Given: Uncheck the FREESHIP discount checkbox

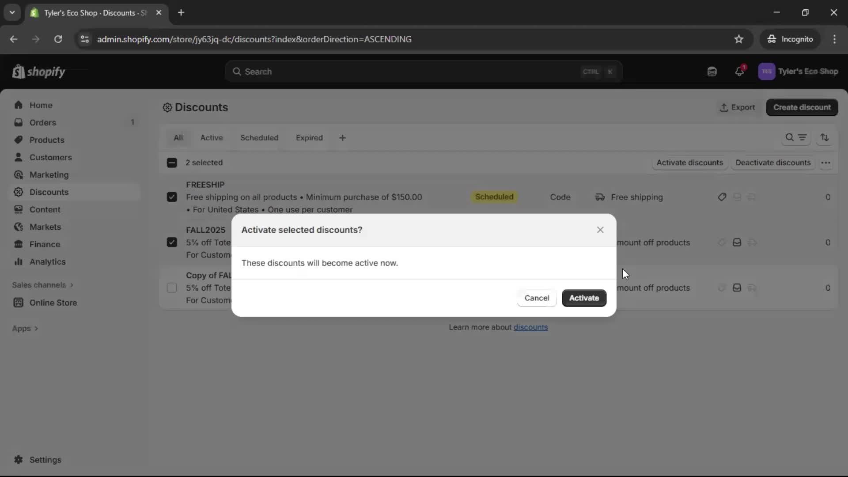Looking at the screenshot, I should (x=172, y=197).
